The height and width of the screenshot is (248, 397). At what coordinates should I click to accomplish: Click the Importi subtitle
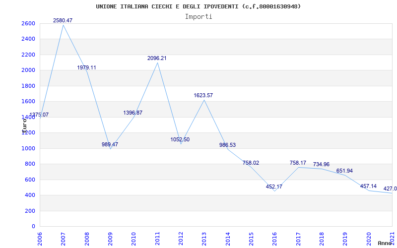point(198,17)
